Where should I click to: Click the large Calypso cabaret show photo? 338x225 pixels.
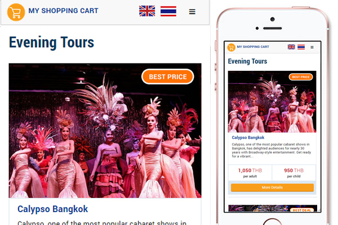click(105, 130)
